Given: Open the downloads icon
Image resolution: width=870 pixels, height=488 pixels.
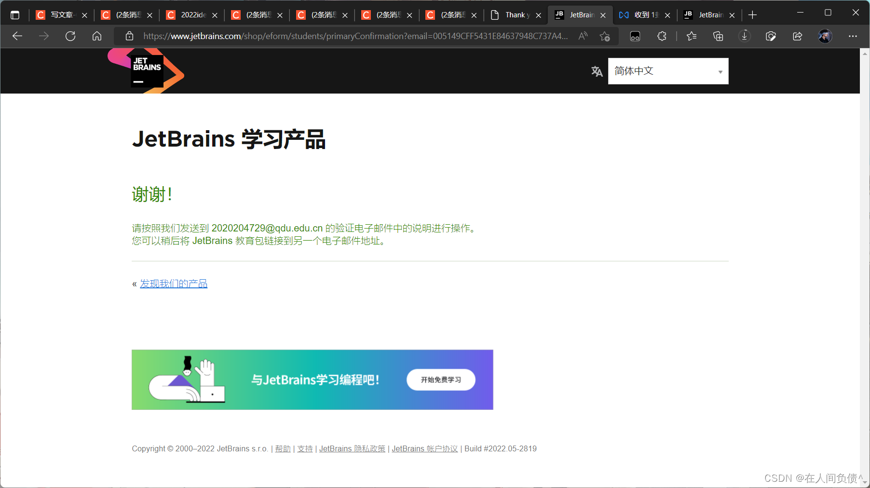Looking at the screenshot, I should point(745,36).
